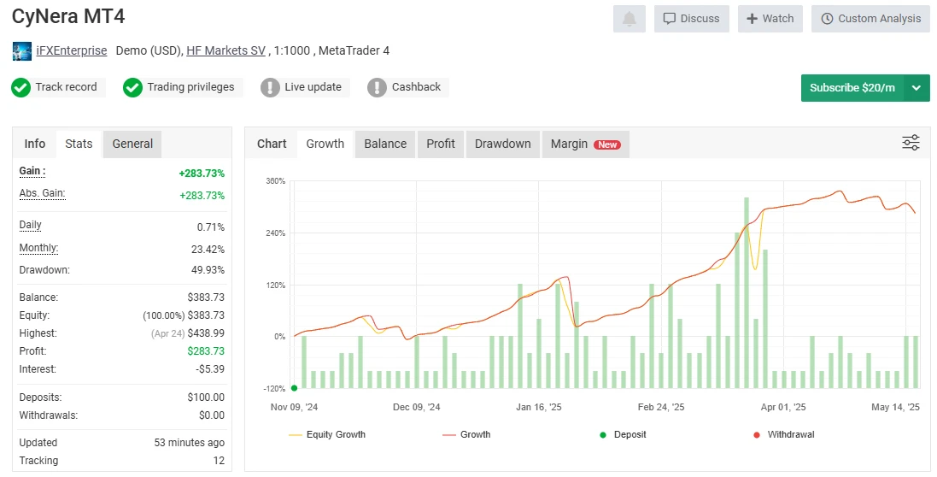The width and height of the screenshot is (937, 477).
Task: Click the Track record green checkmark icon
Action: tap(20, 87)
